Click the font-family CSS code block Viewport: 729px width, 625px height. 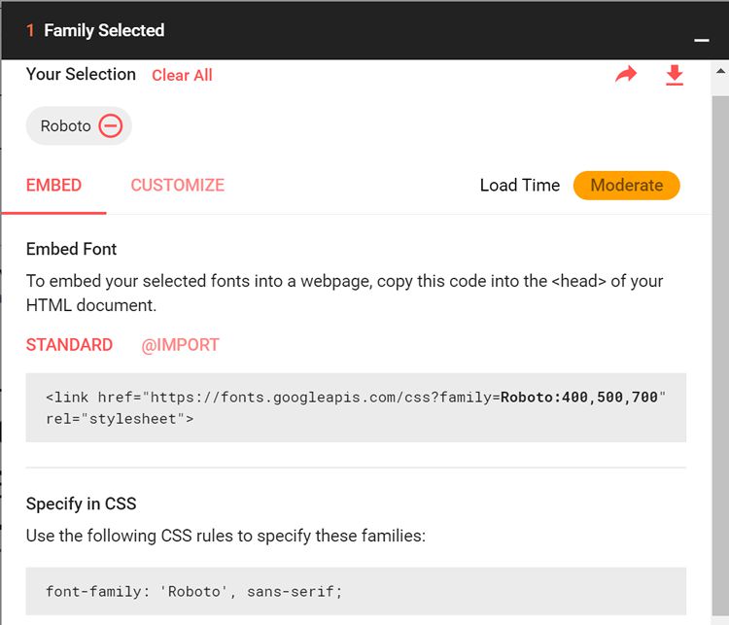(x=356, y=591)
